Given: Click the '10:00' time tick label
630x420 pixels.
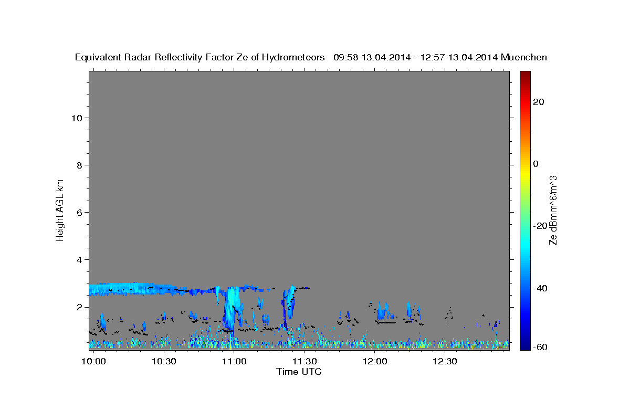Looking at the screenshot, I should coord(94,362).
